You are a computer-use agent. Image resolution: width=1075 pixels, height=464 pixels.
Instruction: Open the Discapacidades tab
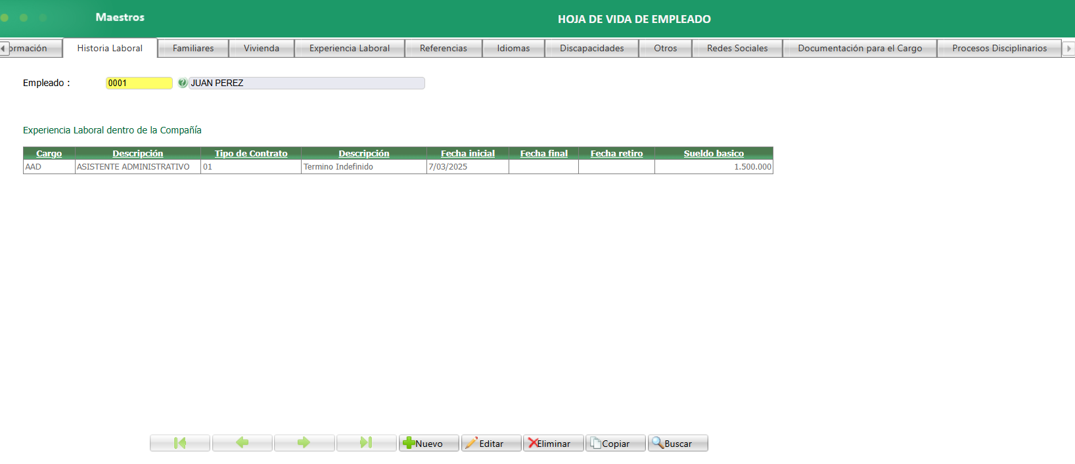592,48
